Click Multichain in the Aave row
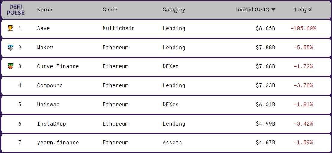This screenshot has width=332, height=153. (x=119, y=28)
